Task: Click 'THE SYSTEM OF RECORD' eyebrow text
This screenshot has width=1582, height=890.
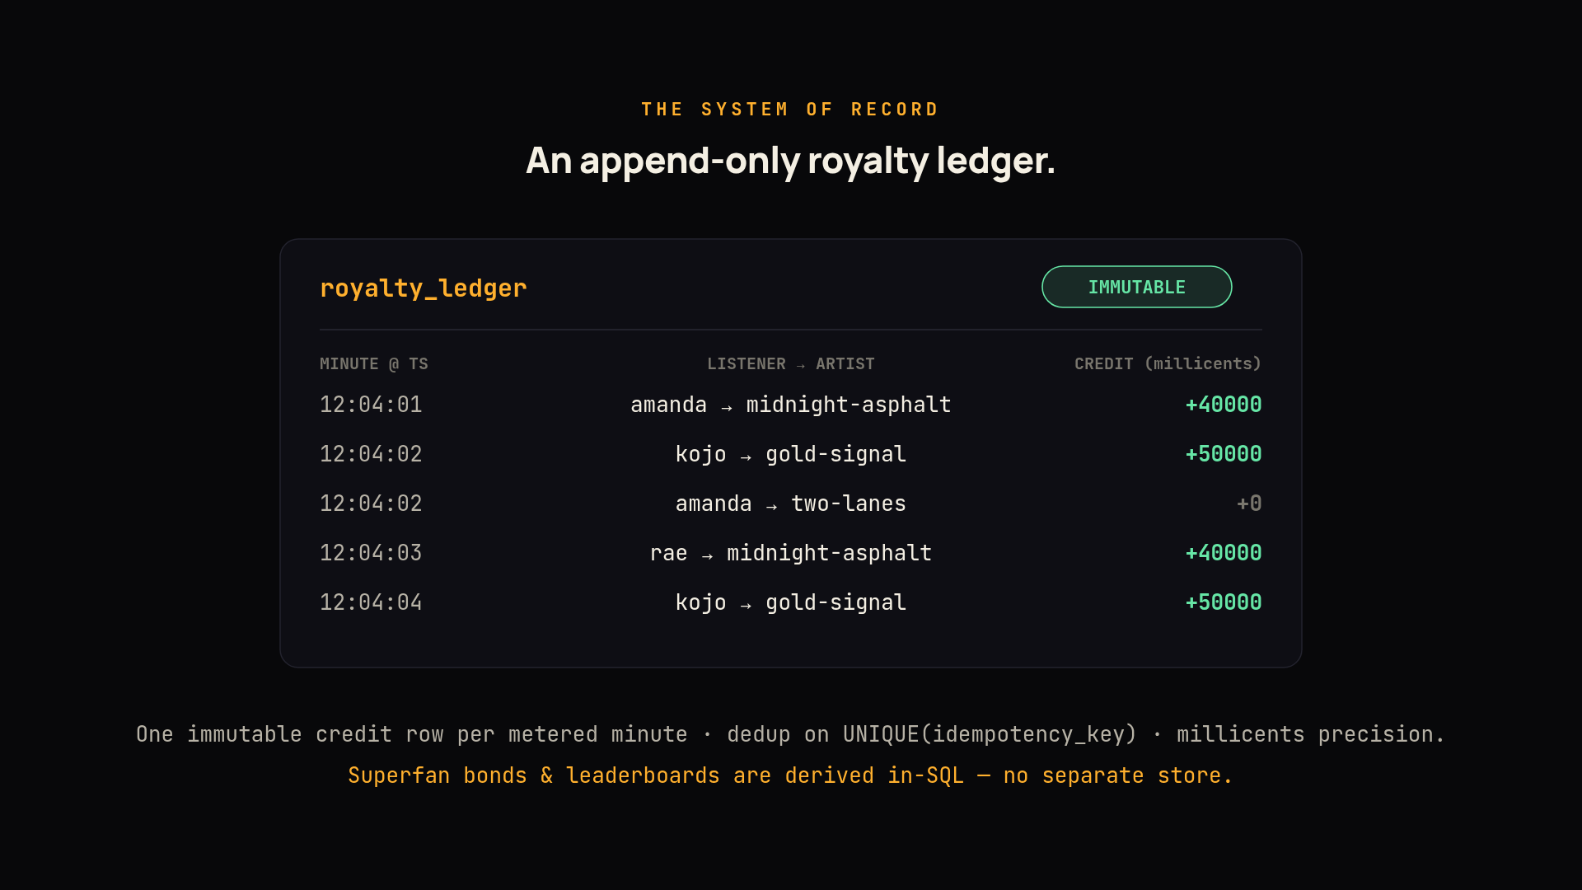Action: click(791, 110)
